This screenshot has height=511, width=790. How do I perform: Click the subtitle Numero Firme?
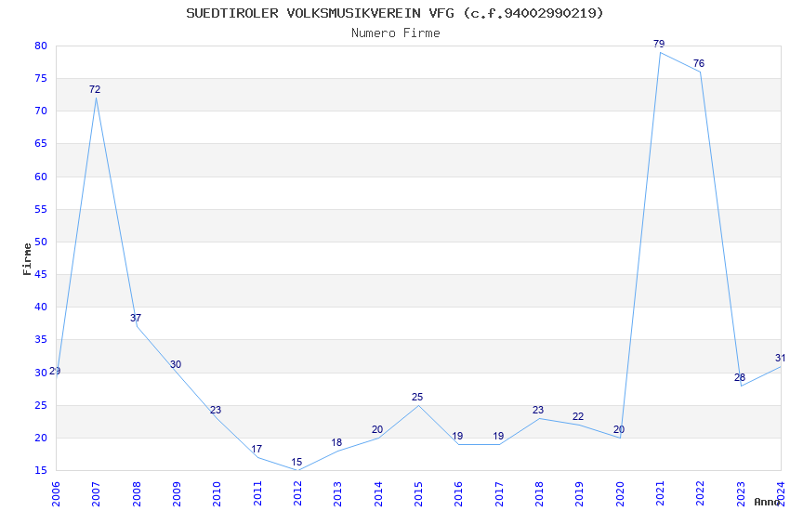396,33
